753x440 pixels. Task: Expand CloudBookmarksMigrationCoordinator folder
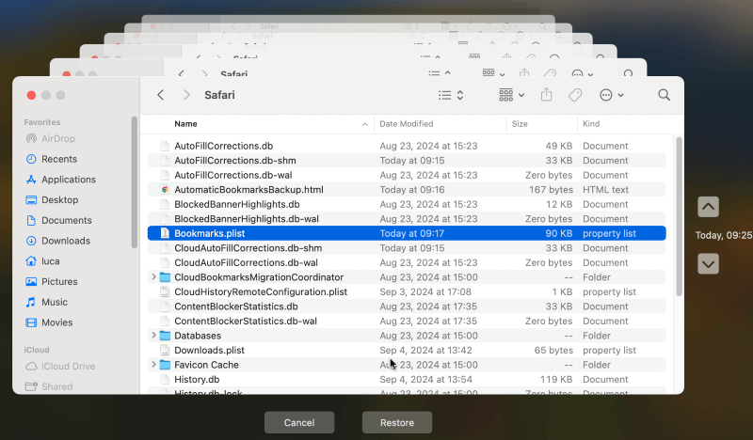(x=153, y=276)
